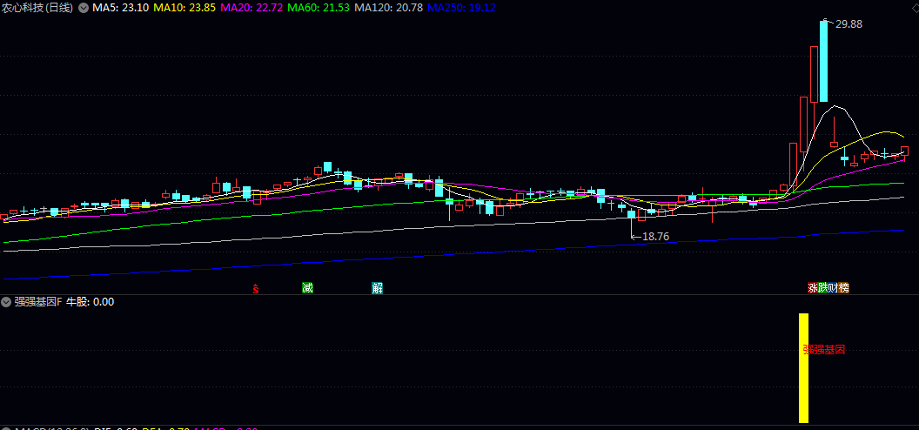Expand the main chart indicator dropdown arrow
This screenshot has width=919, height=430.
click(84, 8)
